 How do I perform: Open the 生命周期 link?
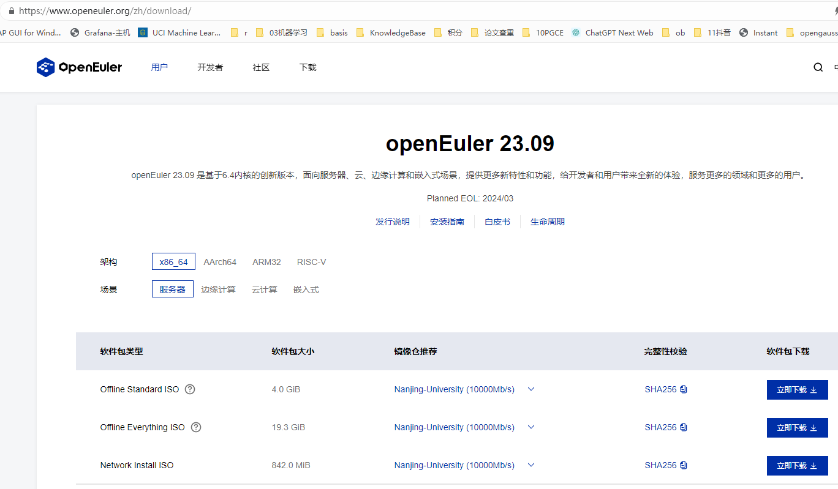click(x=548, y=222)
